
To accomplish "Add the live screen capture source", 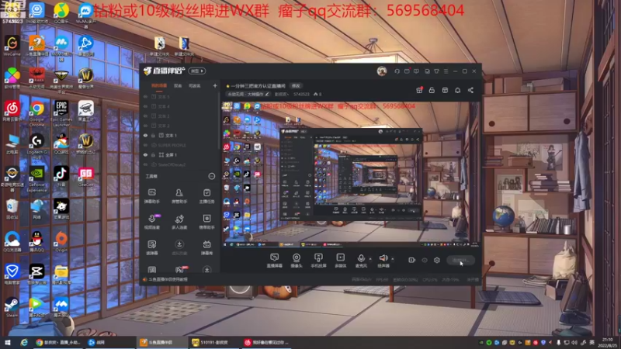I will coord(275,261).
